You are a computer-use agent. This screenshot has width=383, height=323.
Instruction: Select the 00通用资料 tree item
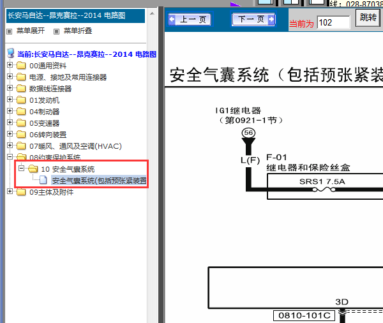tap(48, 66)
